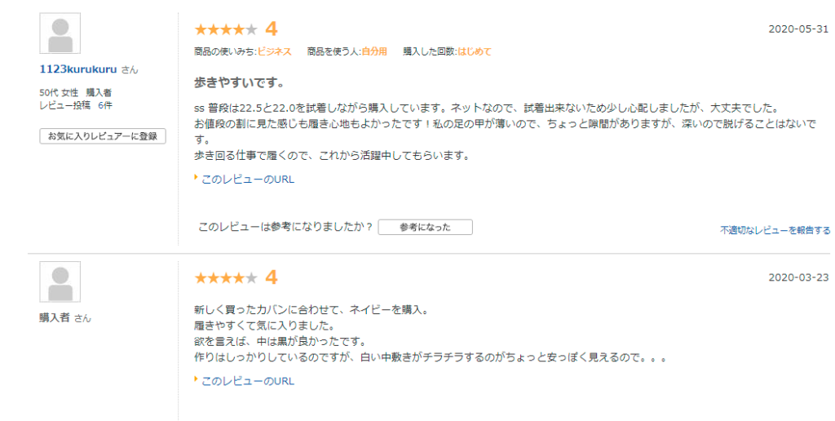Click お気に入りレビュアーに登録 button
The width and height of the screenshot is (835, 421).
click(x=103, y=136)
